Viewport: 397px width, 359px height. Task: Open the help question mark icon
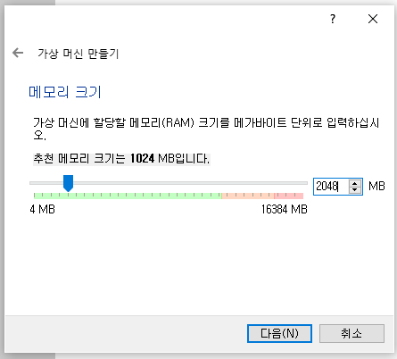(x=333, y=19)
